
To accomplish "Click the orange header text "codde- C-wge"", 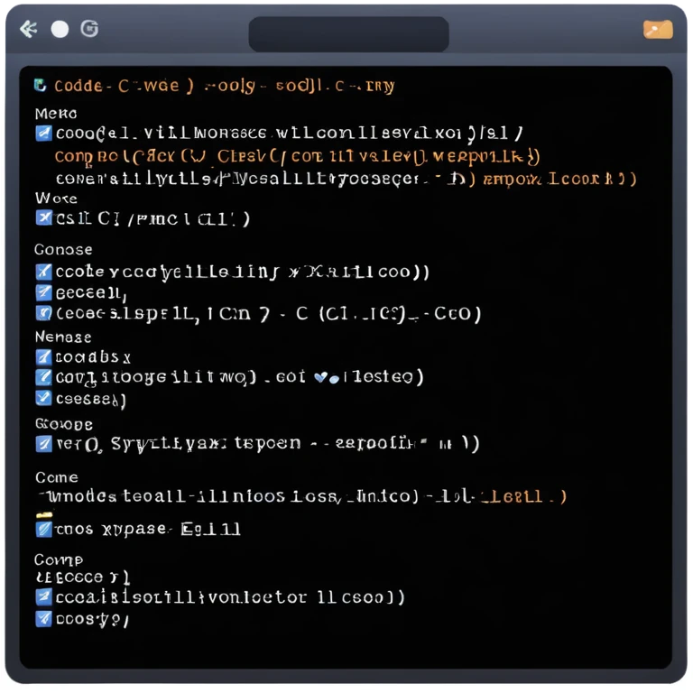I will [116, 86].
